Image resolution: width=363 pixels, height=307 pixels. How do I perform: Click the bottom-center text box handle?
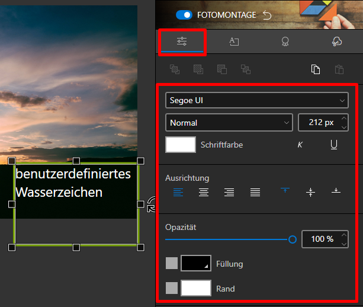tap(76, 248)
